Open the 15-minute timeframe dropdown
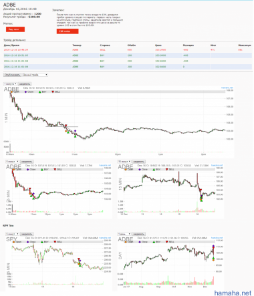This screenshot has width=254, height=296. click(x=124, y=162)
